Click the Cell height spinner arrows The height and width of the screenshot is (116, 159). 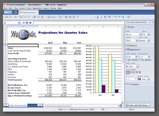click(x=136, y=57)
